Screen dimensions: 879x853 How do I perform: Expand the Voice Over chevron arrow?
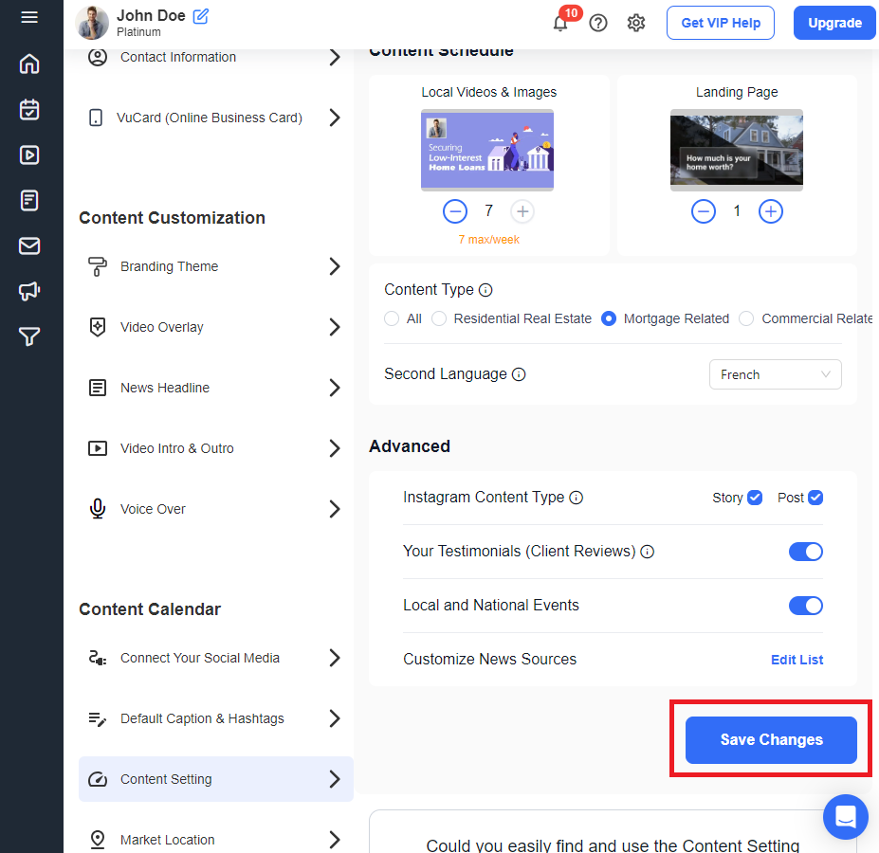click(334, 509)
